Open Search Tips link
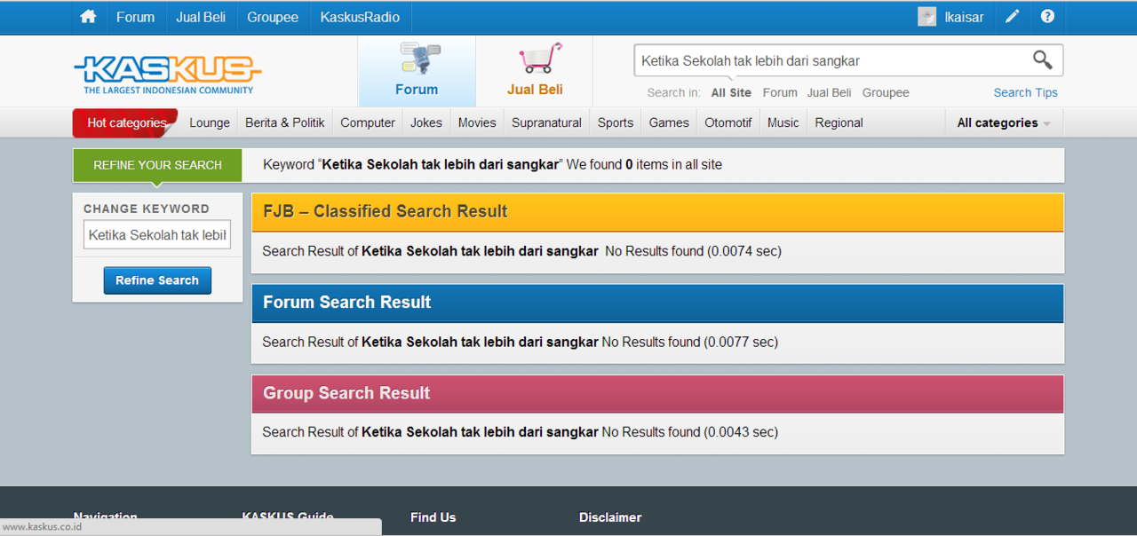Image resolution: width=1137 pixels, height=536 pixels. (1026, 92)
